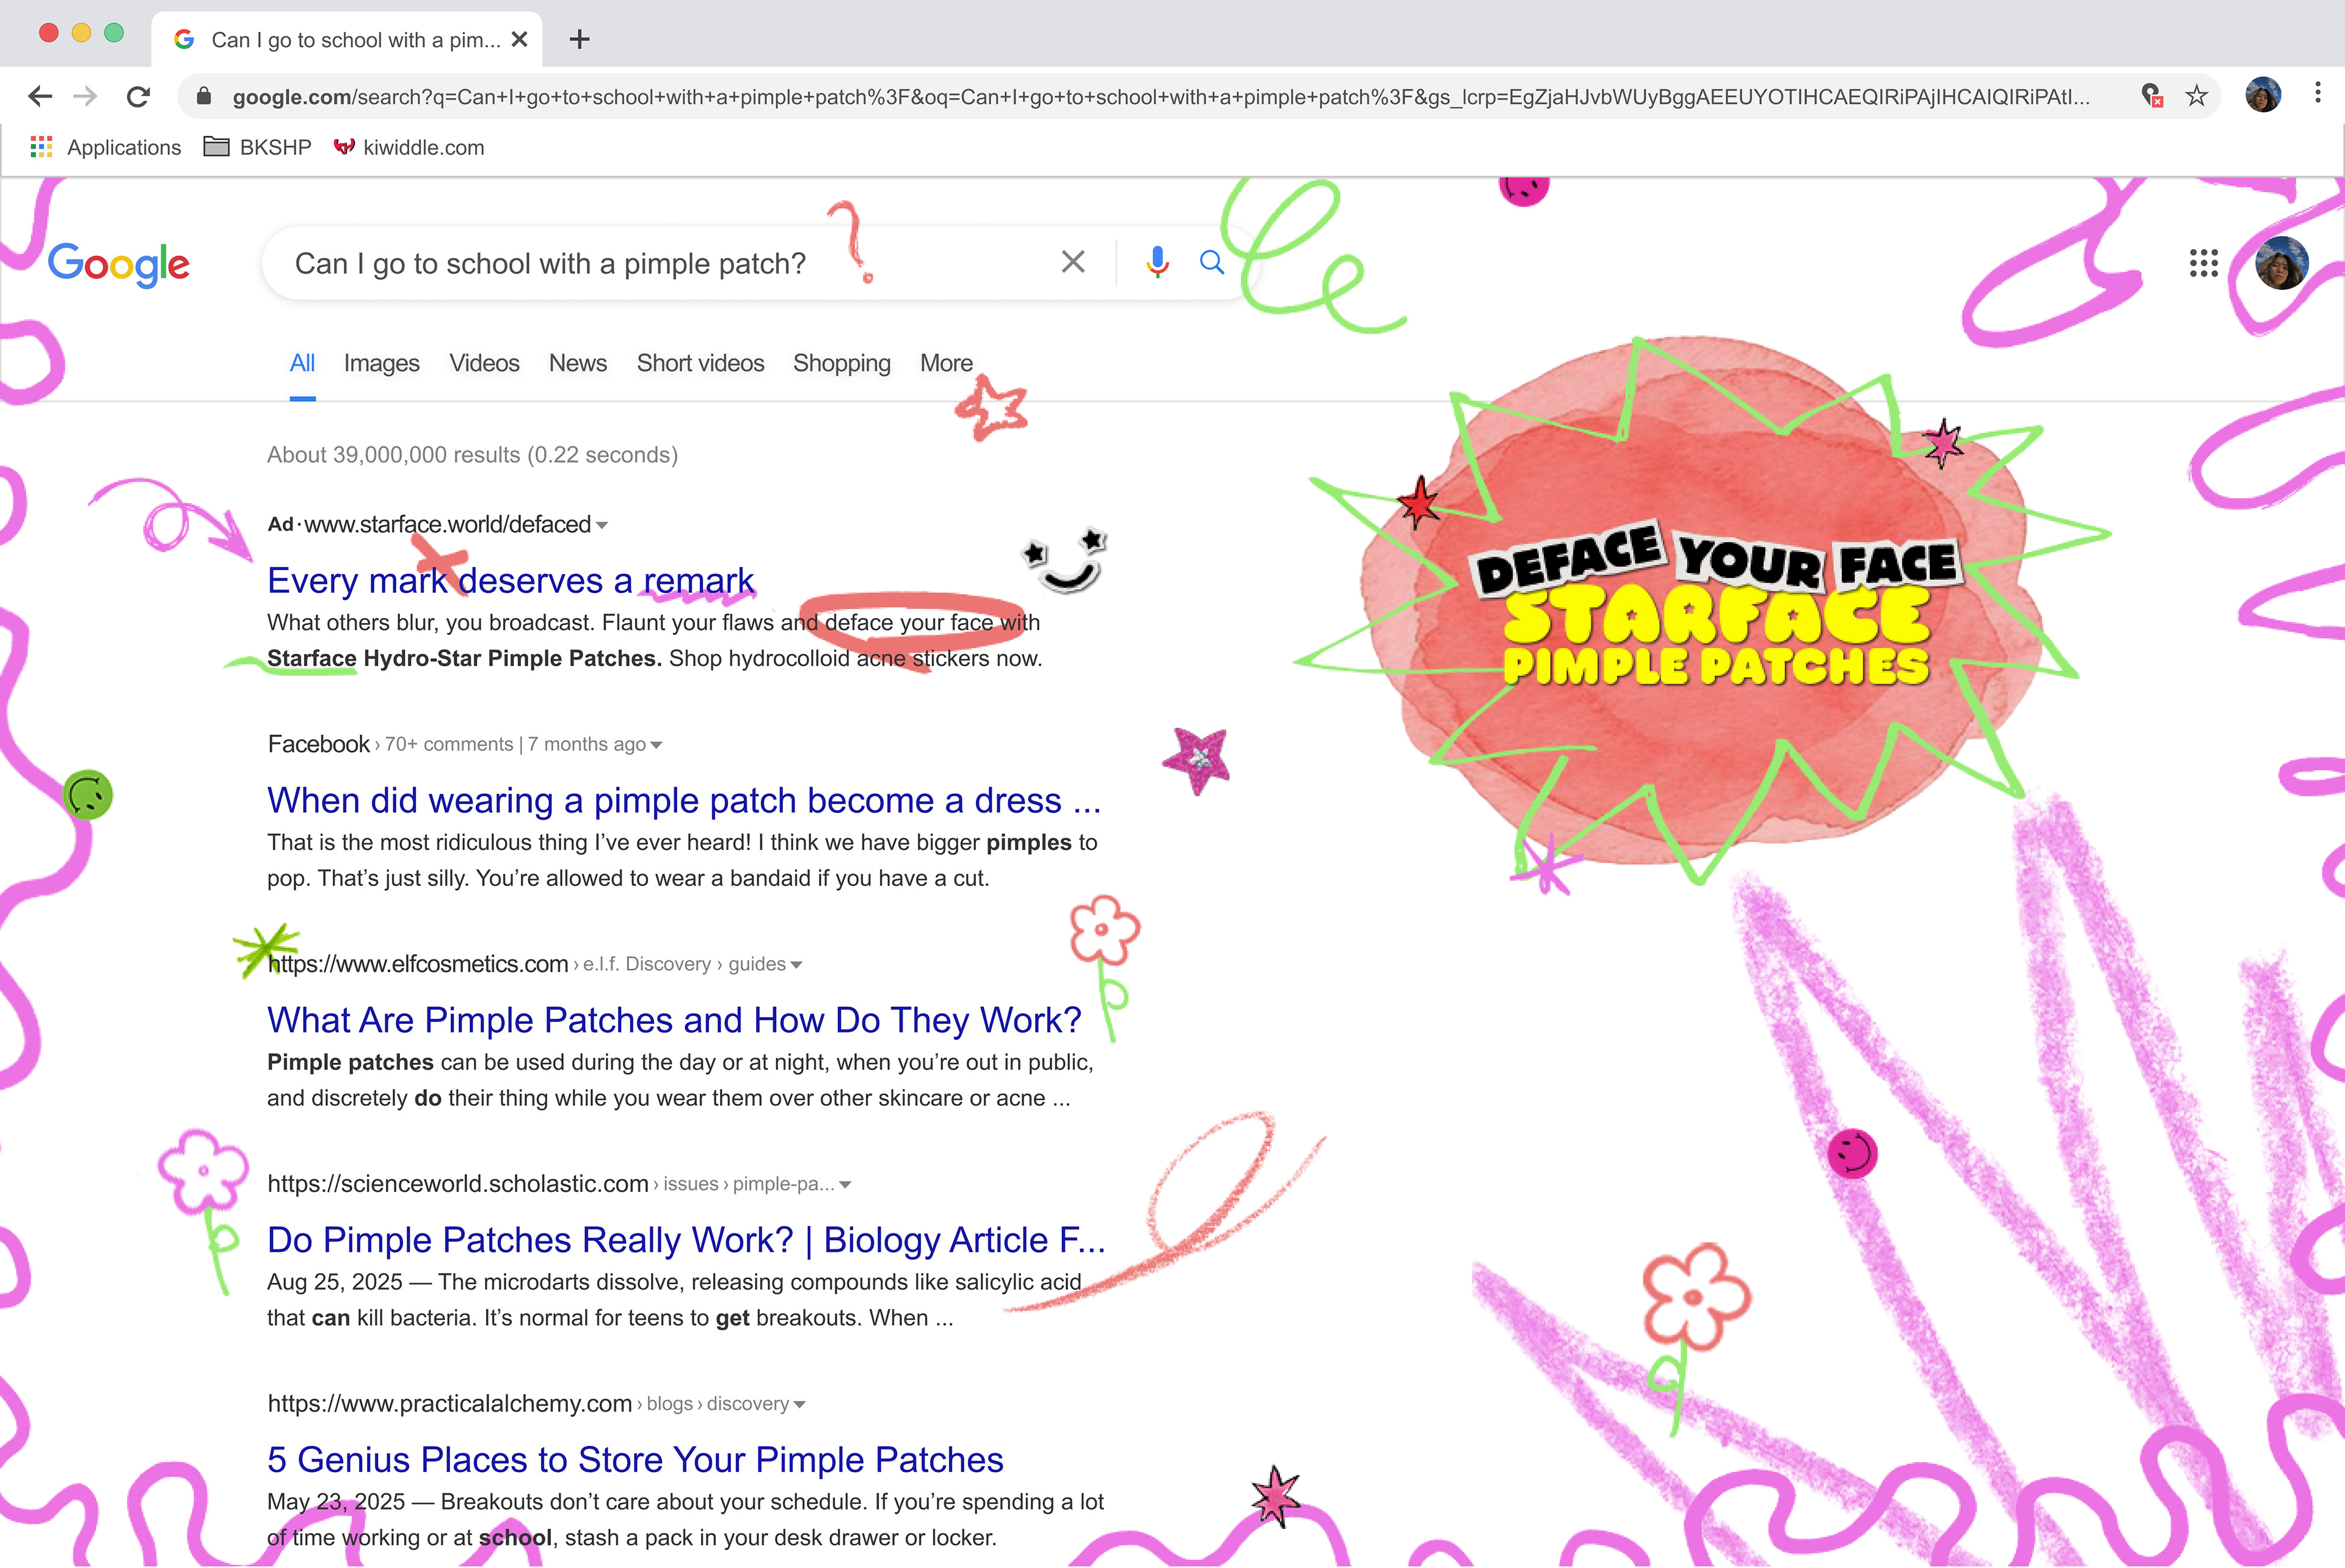
Task: Expand dropdown next to elfcosmetics.com URL
Action: (x=797, y=965)
